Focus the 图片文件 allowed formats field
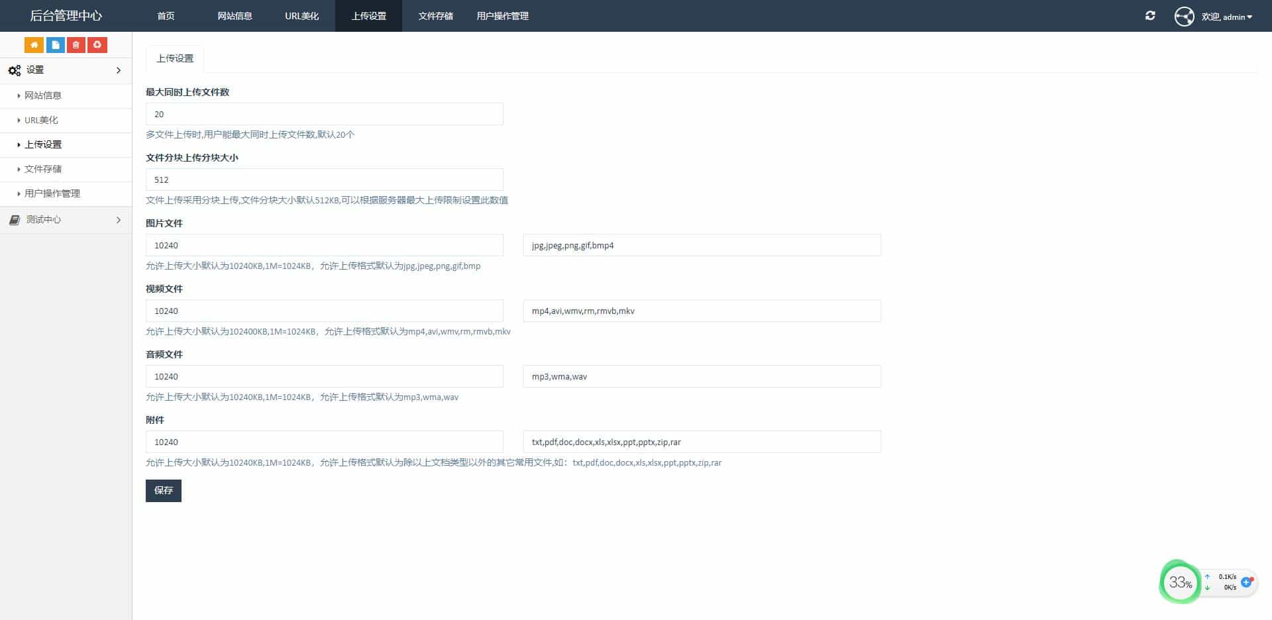Screen dimensions: 1272x620 click(702, 245)
